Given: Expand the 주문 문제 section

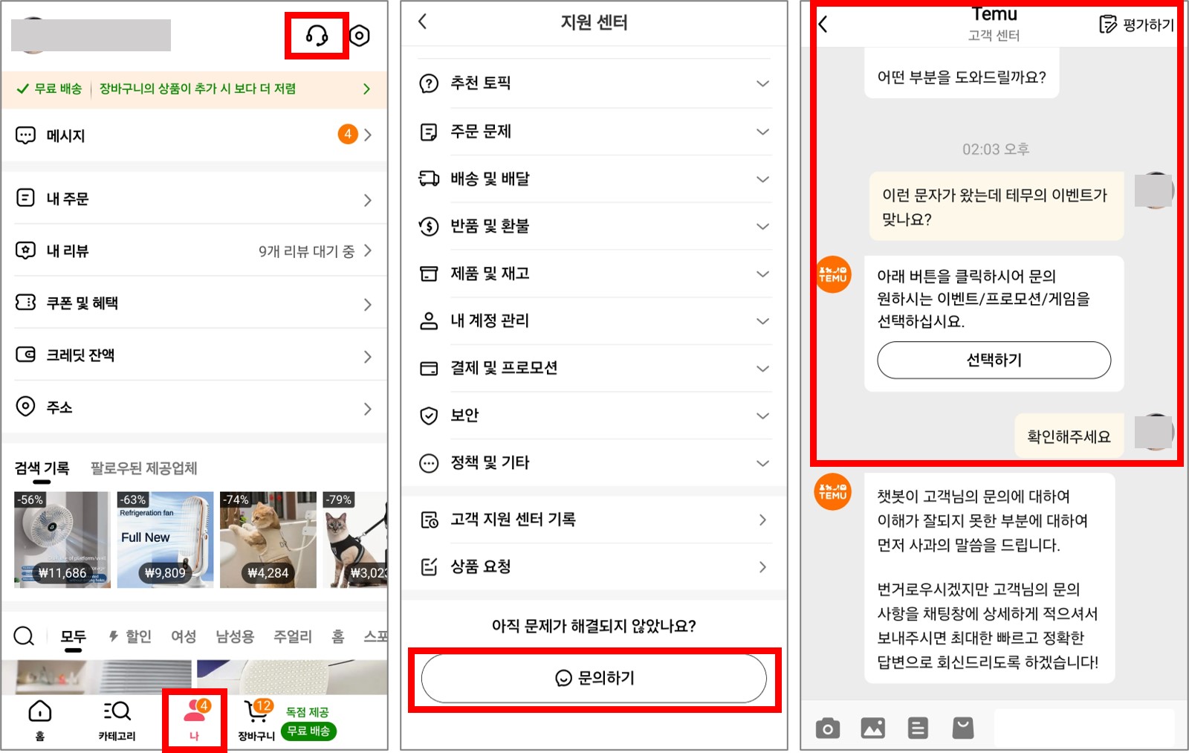Looking at the screenshot, I should 594,132.
